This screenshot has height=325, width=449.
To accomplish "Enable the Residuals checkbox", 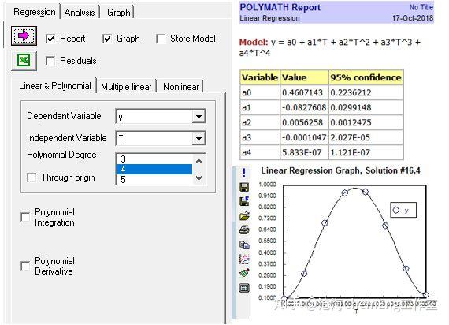I will [50, 61].
